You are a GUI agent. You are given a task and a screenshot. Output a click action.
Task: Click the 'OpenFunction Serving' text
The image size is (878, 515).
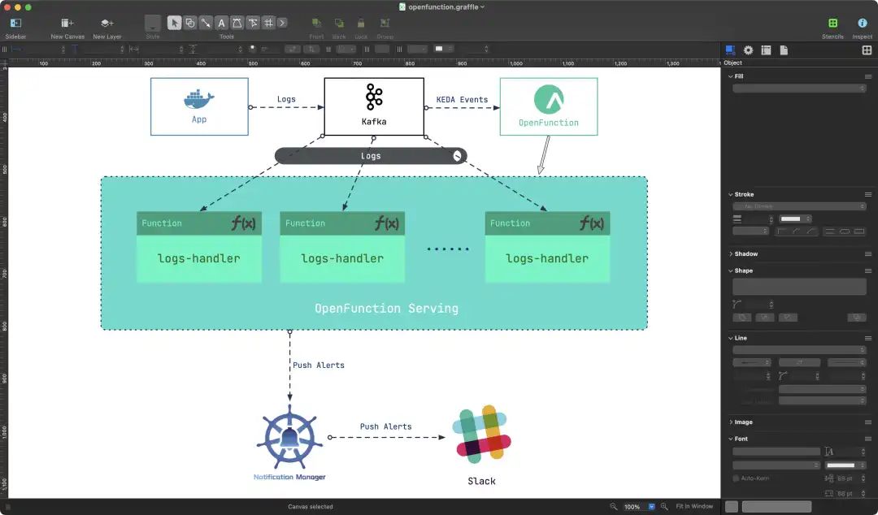(x=386, y=309)
